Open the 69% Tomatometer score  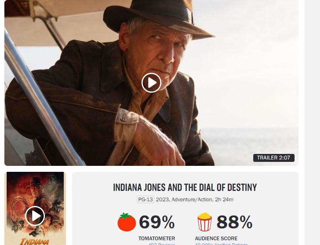157,222
